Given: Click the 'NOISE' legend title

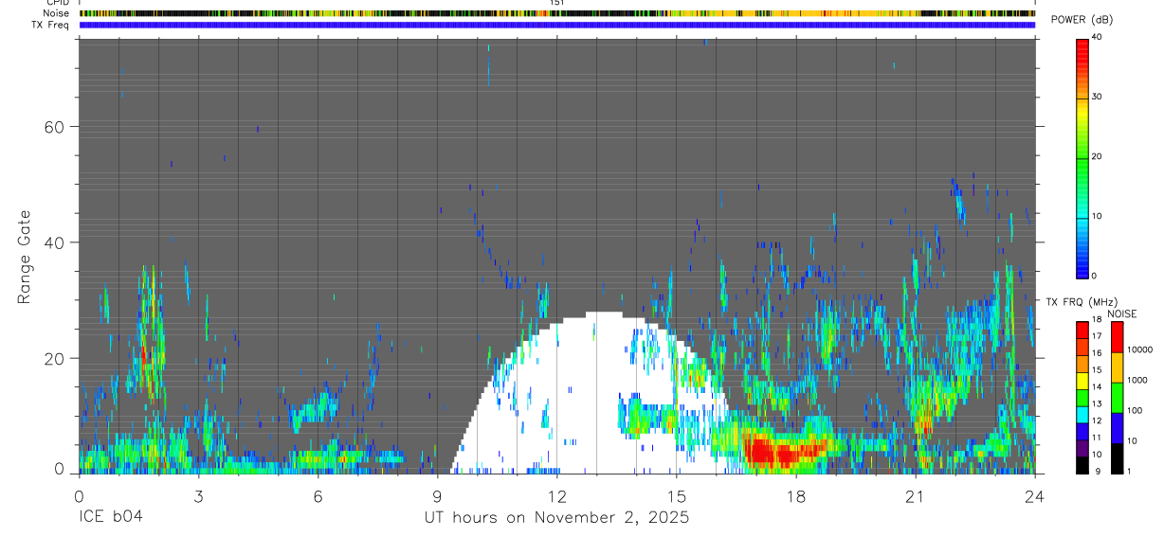Looking at the screenshot, I should pyautogui.click(x=1122, y=313).
